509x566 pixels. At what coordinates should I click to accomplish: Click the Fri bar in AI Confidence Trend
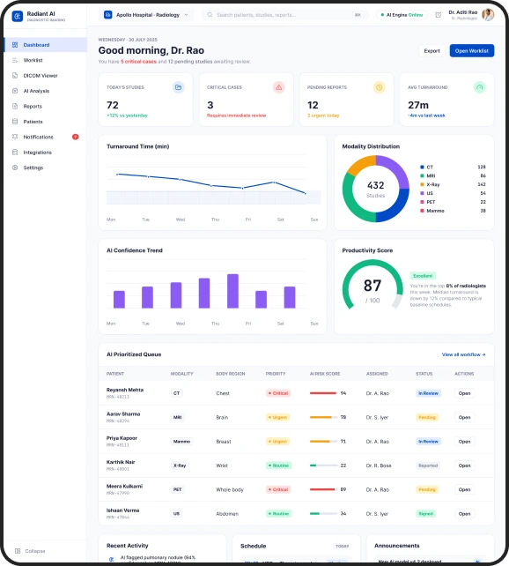(232, 291)
